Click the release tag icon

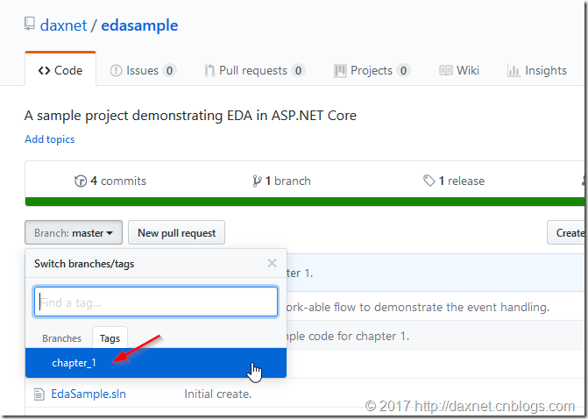tap(429, 181)
